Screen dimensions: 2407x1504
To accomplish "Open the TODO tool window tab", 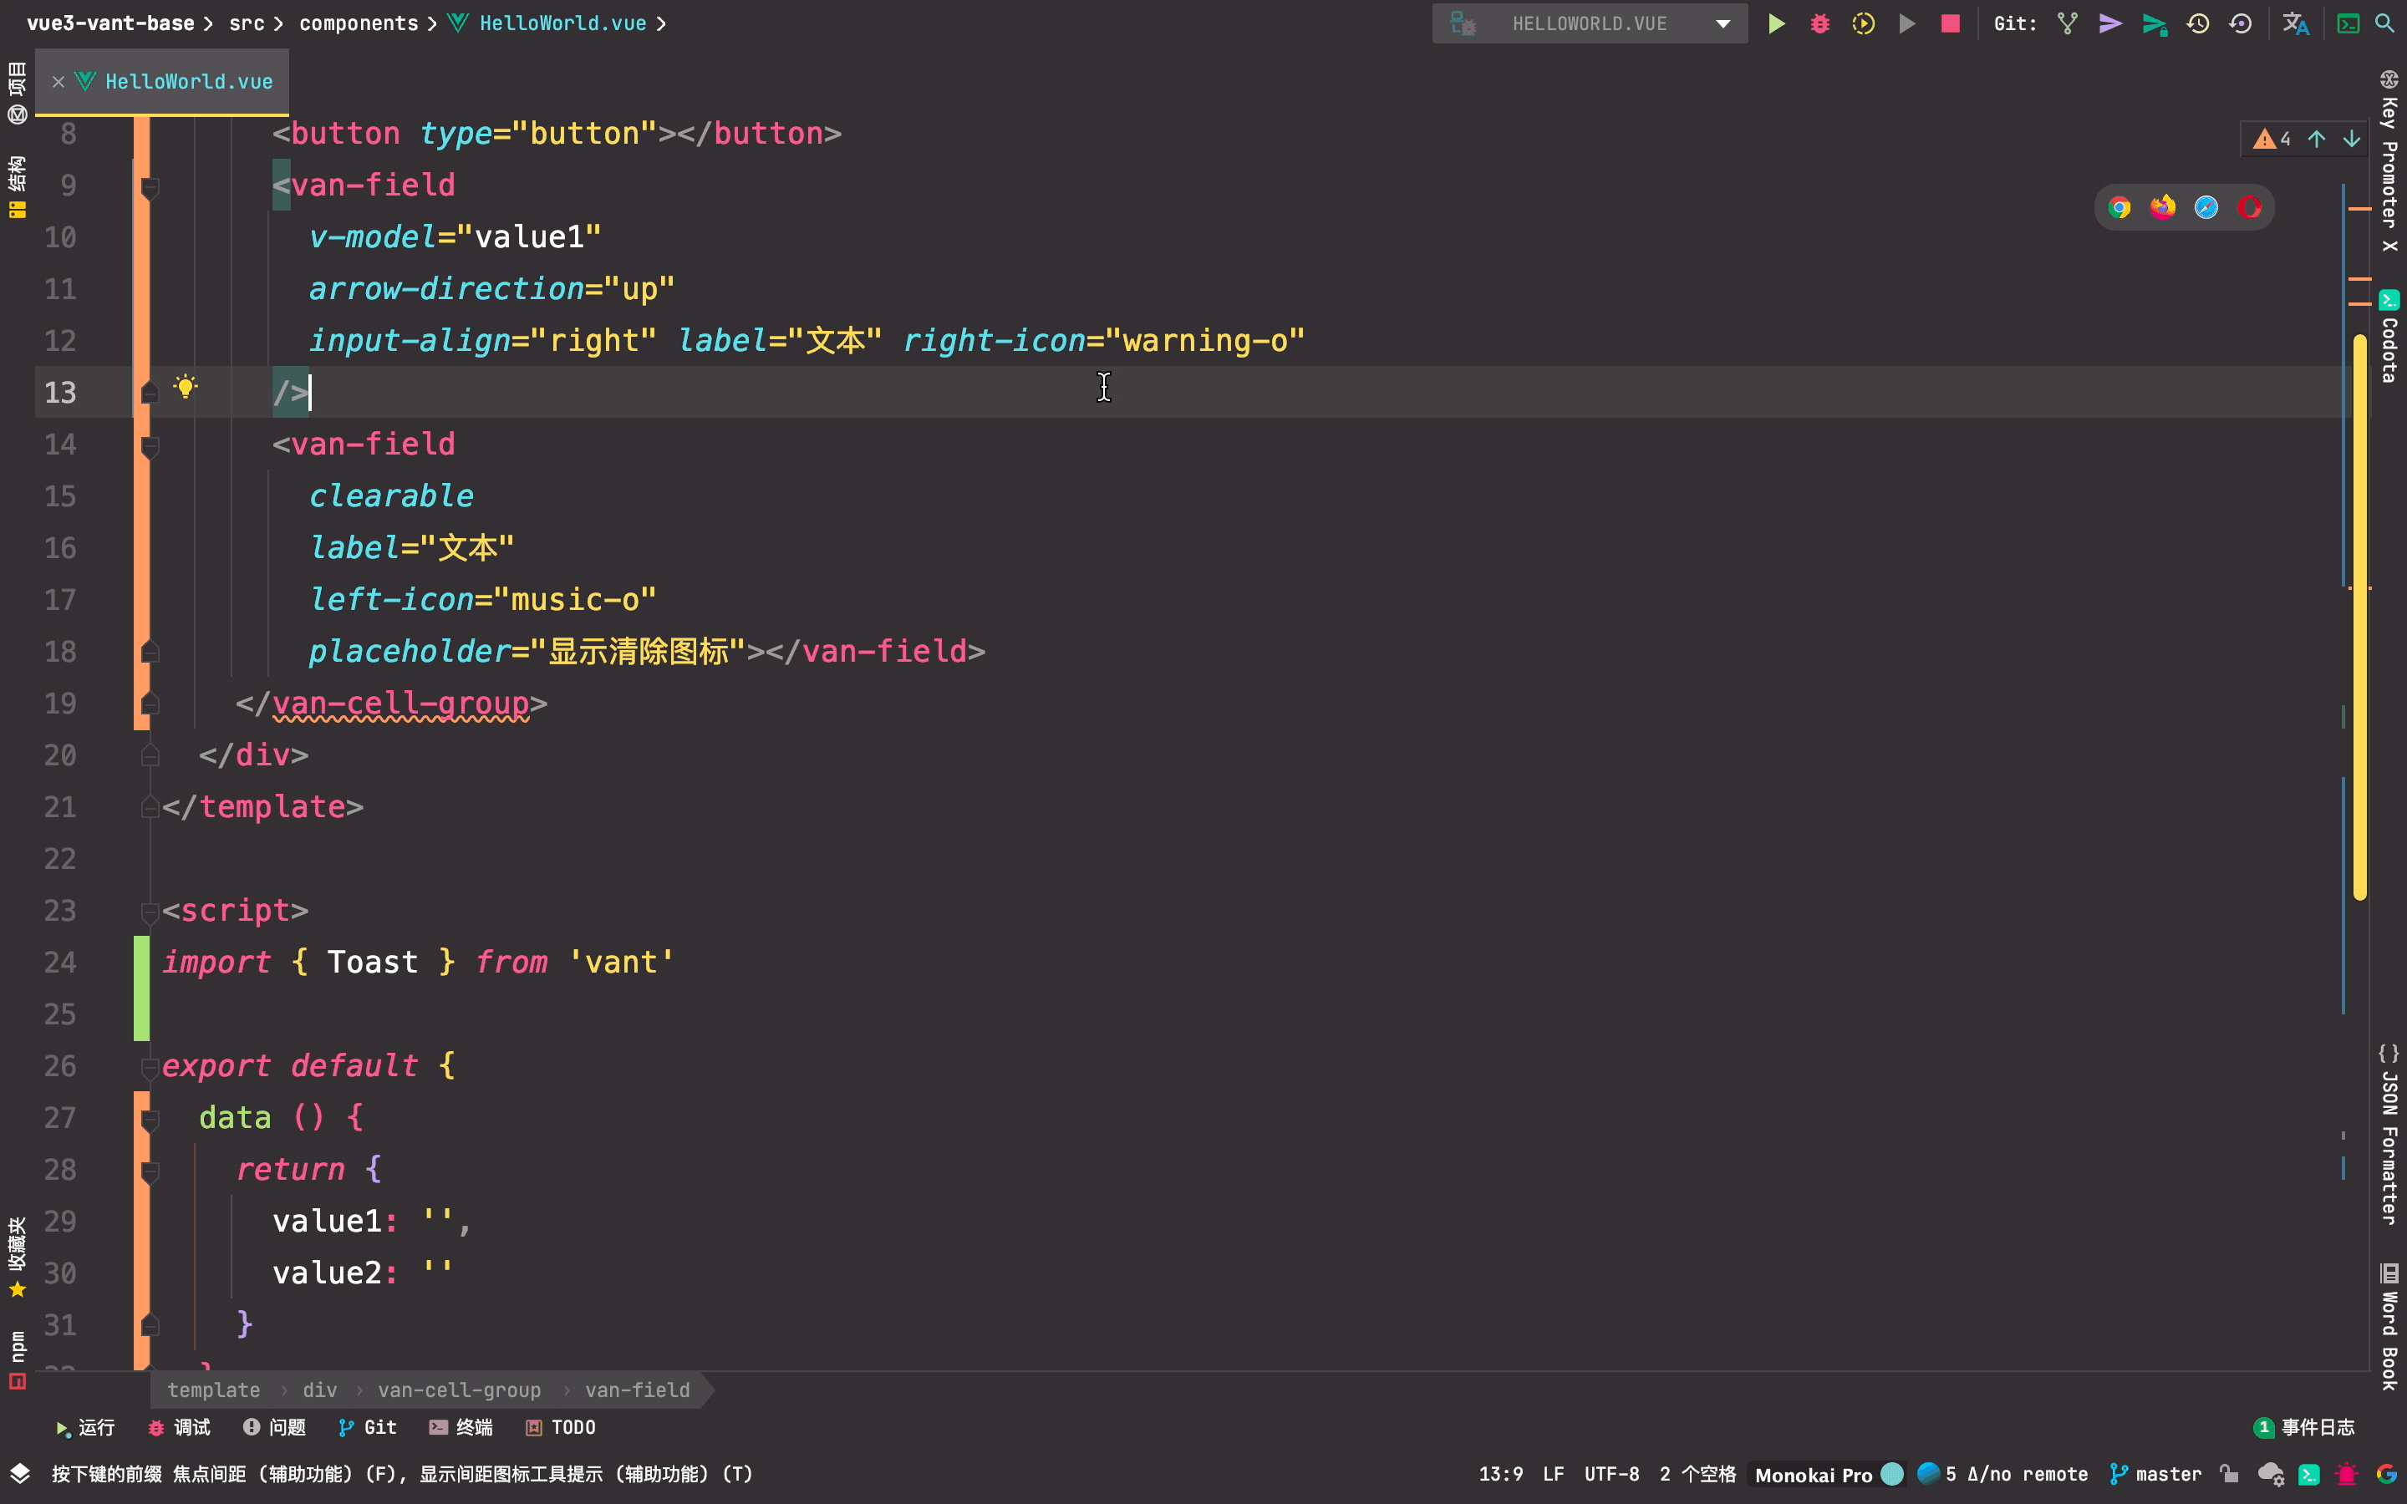I will pyautogui.click(x=561, y=1427).
